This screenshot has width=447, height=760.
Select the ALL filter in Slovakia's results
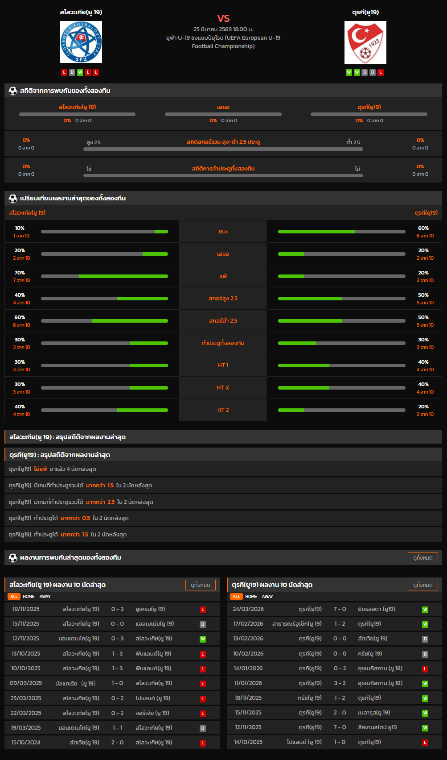[14, 597]
